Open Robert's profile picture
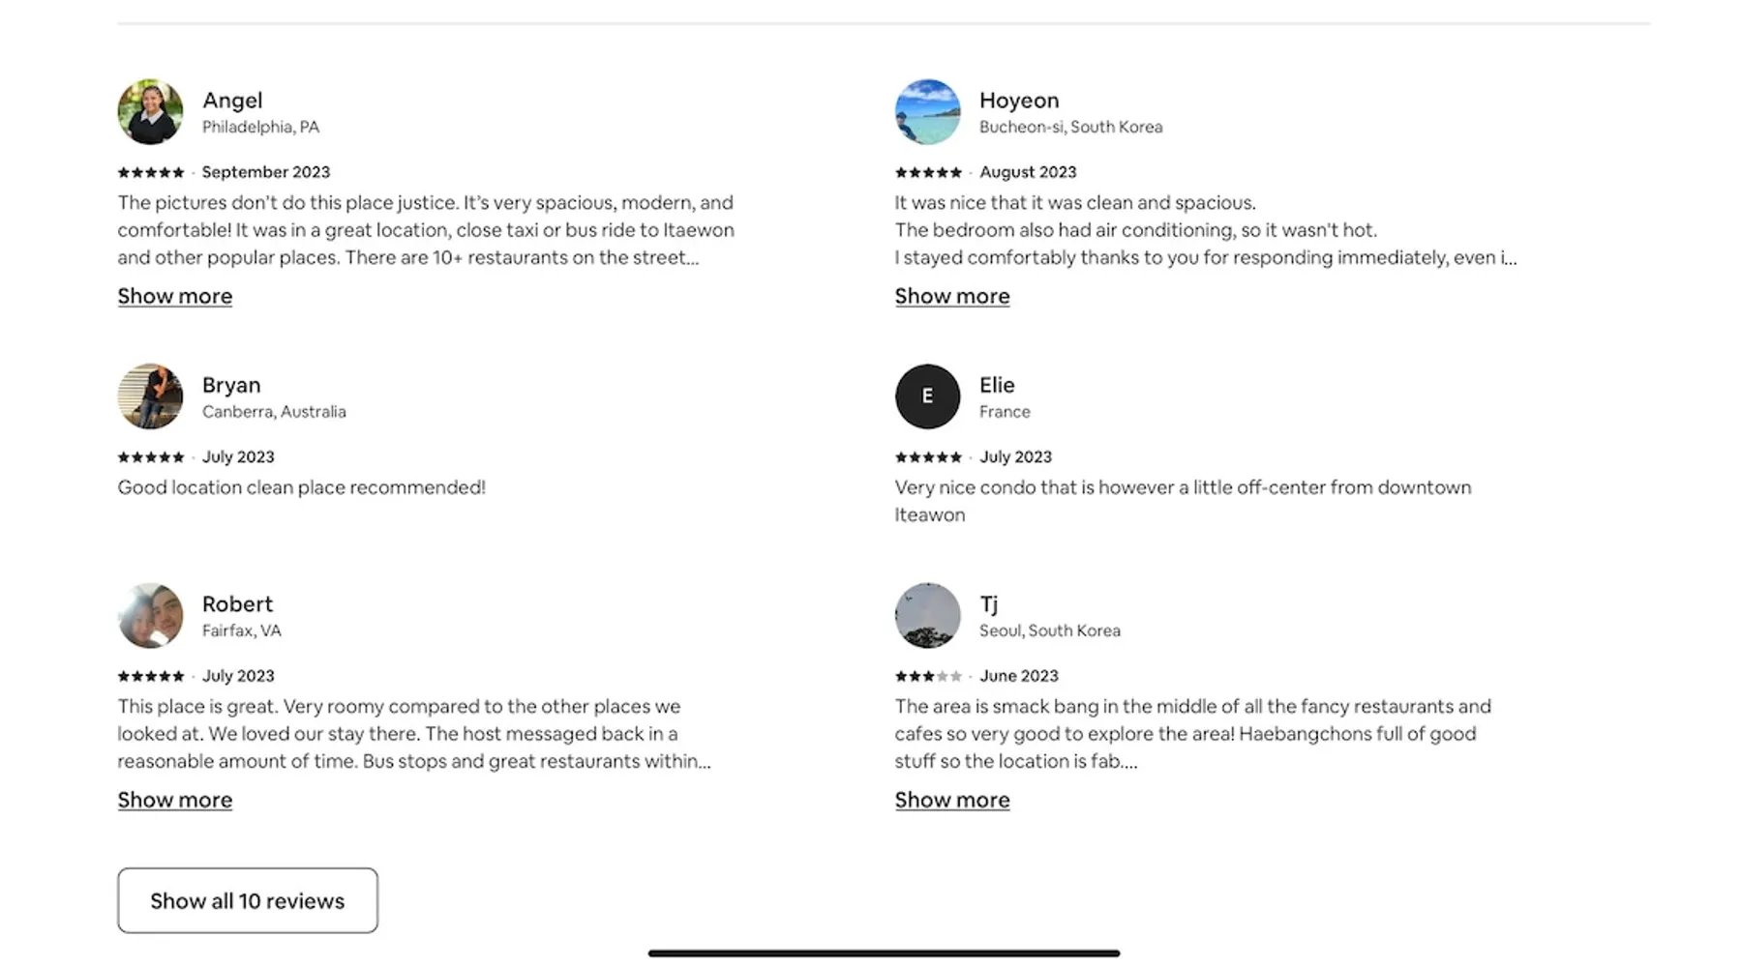The width and height of the screenshot is (1742, 967). coord(150,615)
